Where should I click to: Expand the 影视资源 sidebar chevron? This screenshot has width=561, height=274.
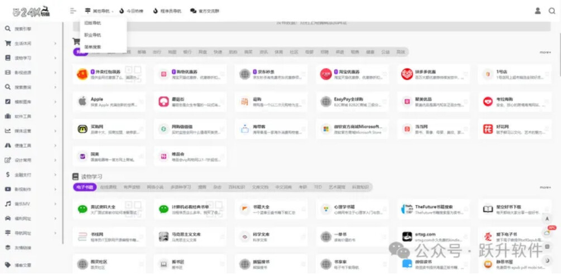pos(55,72)
